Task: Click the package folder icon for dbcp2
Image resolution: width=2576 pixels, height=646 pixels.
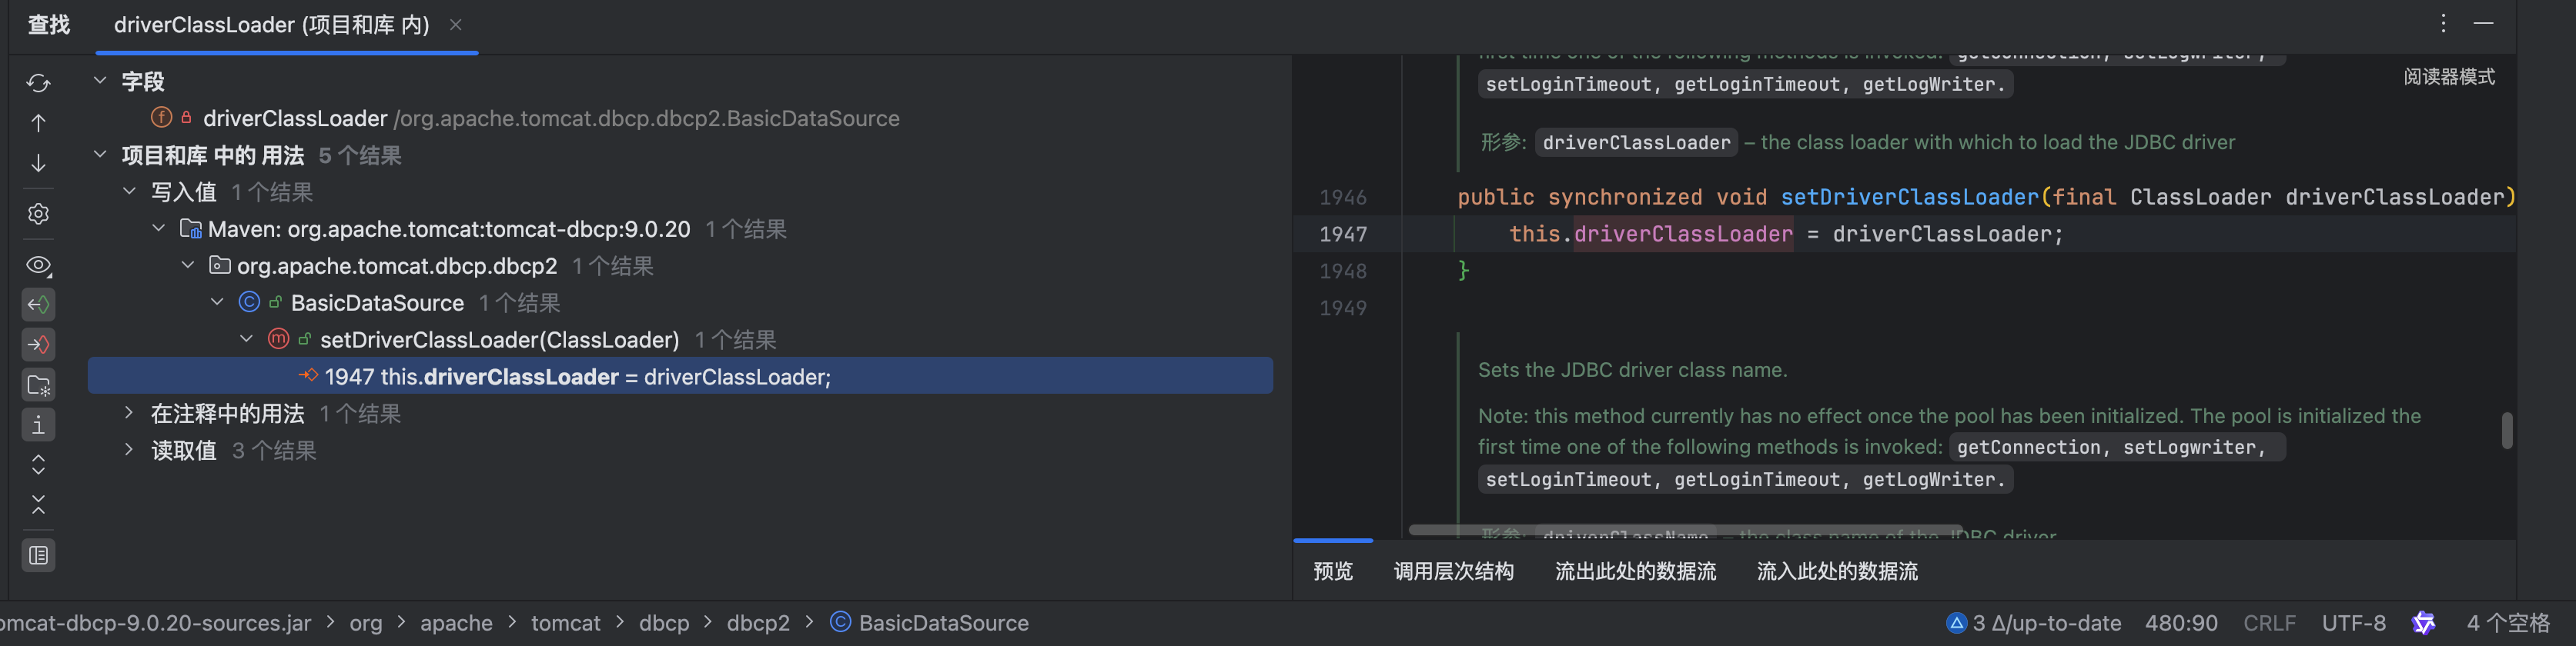Action: tap(219, 265)
